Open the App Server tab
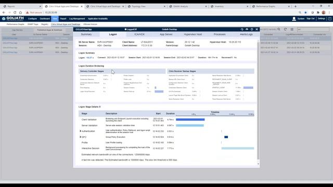 click(166, 34)
